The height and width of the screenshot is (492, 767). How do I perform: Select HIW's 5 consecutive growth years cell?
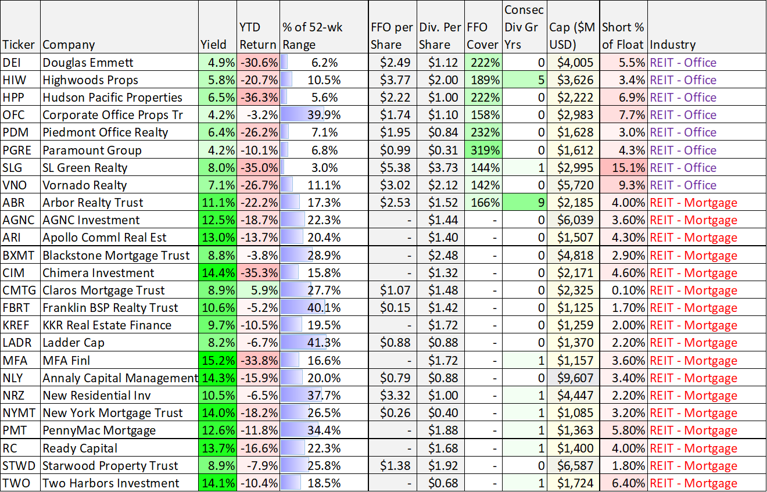pyautogui.click(x=524, y=80)
